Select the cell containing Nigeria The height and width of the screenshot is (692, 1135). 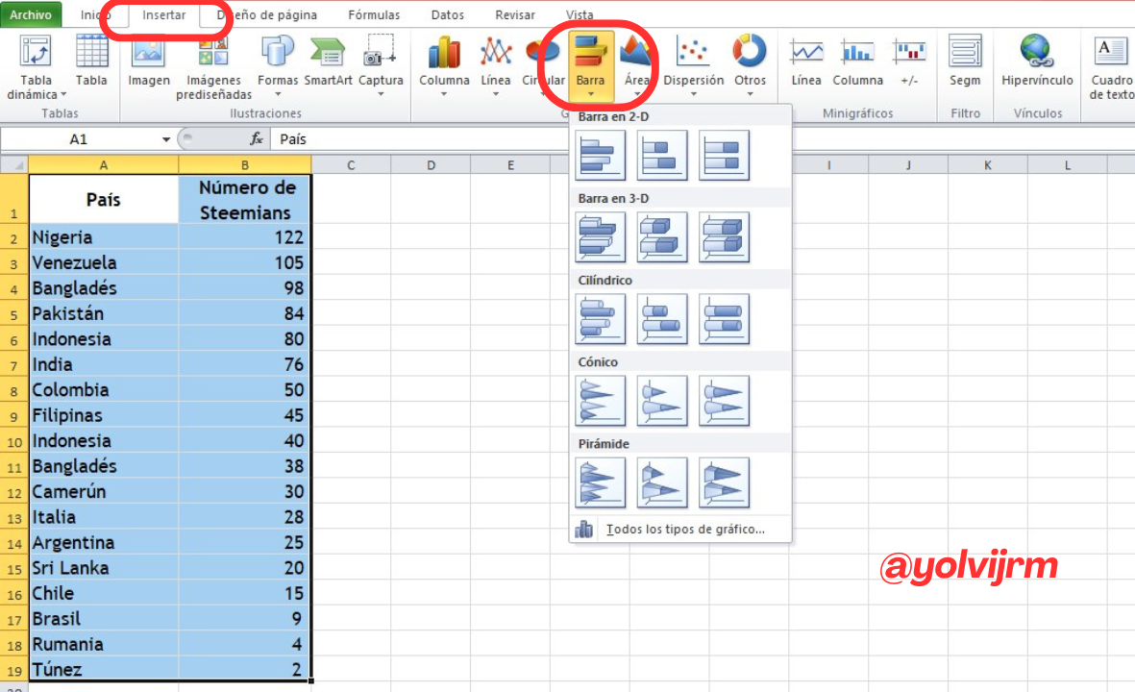pos(104,237)
